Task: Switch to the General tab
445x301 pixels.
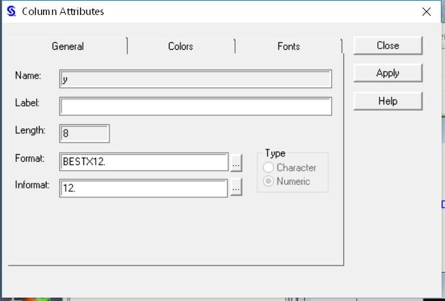Action: (x=68, y=46)
